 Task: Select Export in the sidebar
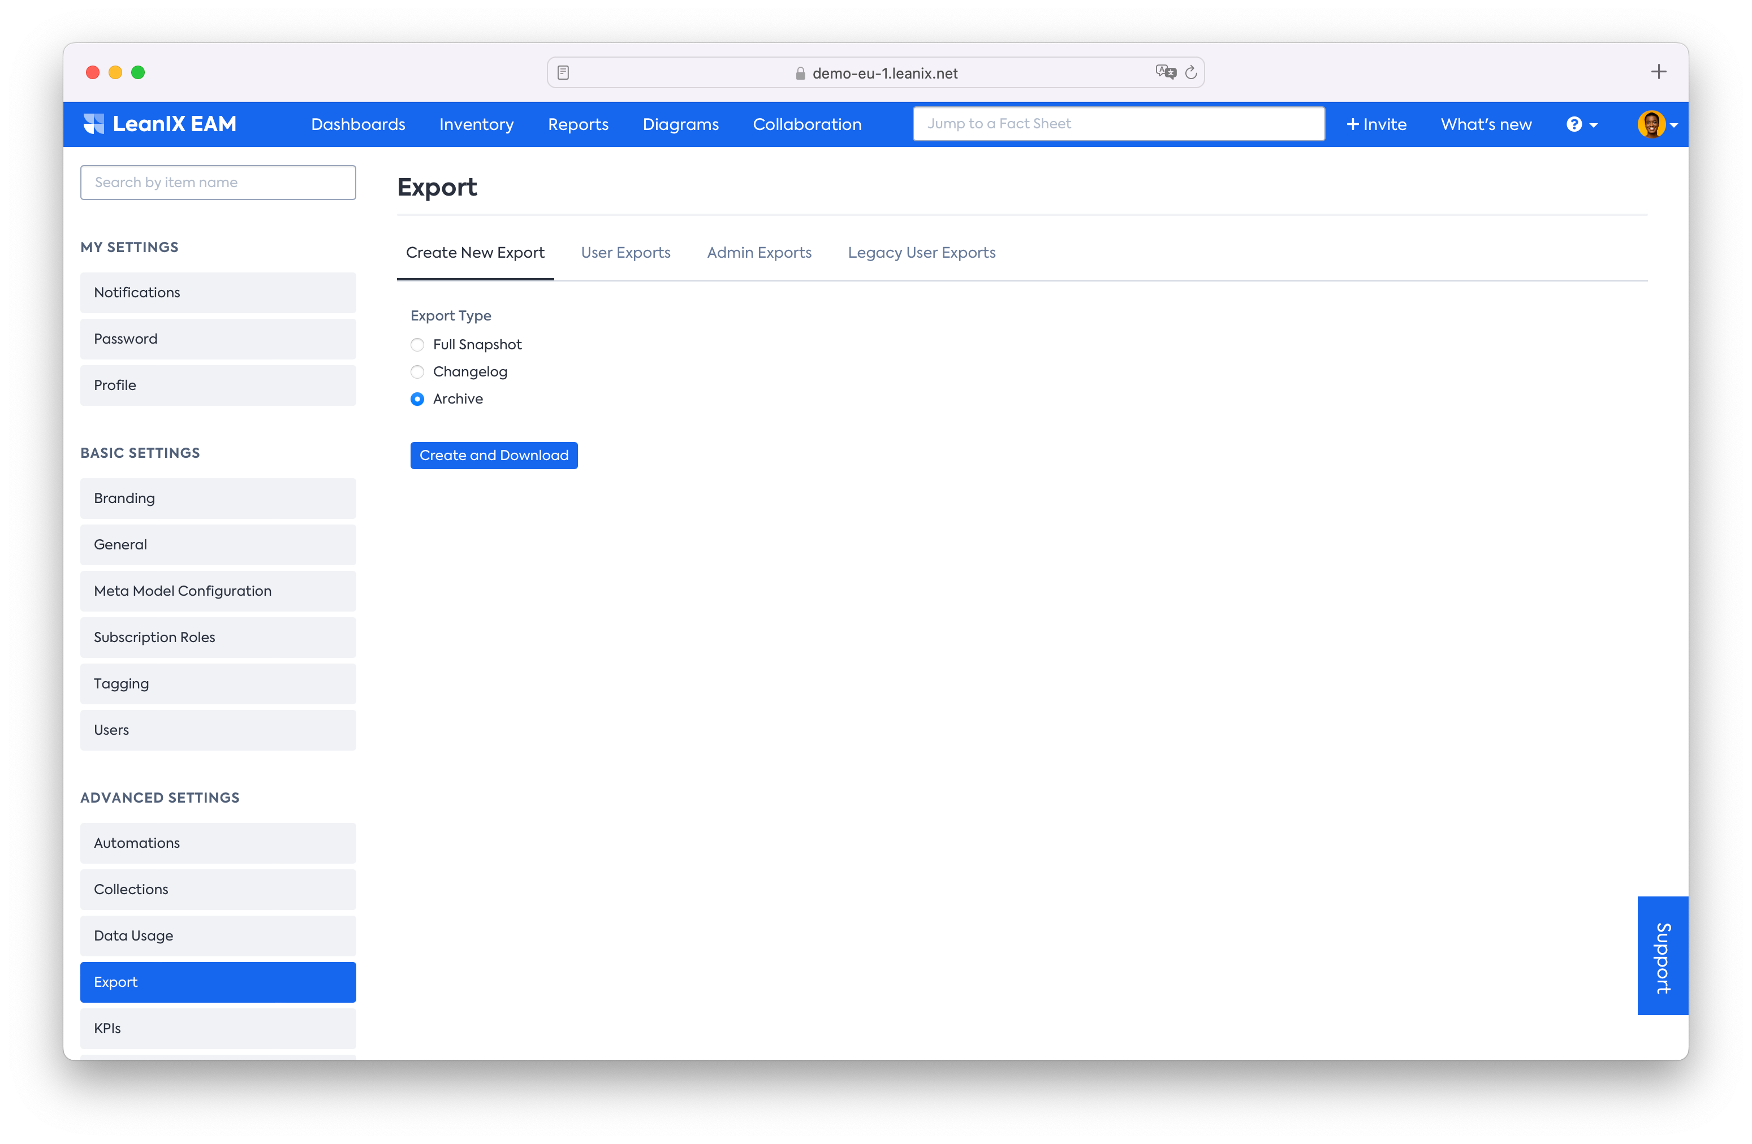click(x=218, y=982)
